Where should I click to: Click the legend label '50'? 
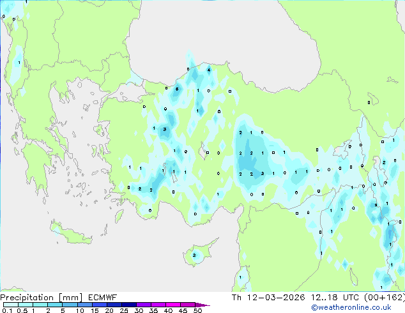197,310
